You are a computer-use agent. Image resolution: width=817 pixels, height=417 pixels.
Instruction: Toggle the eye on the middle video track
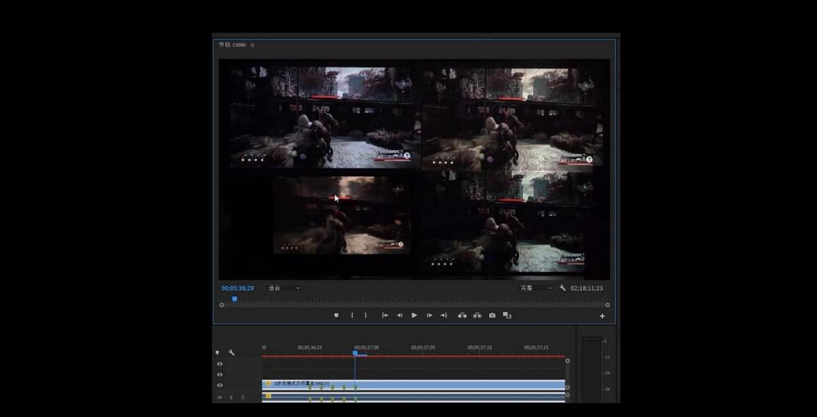pyautogui.click(x=219, y=374)
